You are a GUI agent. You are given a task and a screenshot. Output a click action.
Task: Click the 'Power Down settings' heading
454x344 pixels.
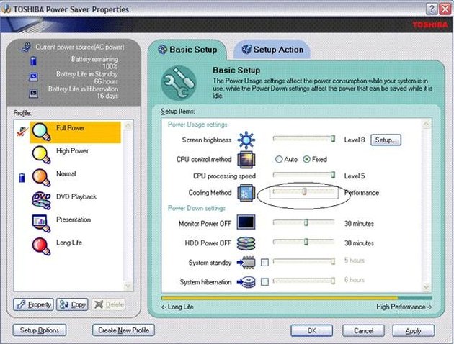197,209
